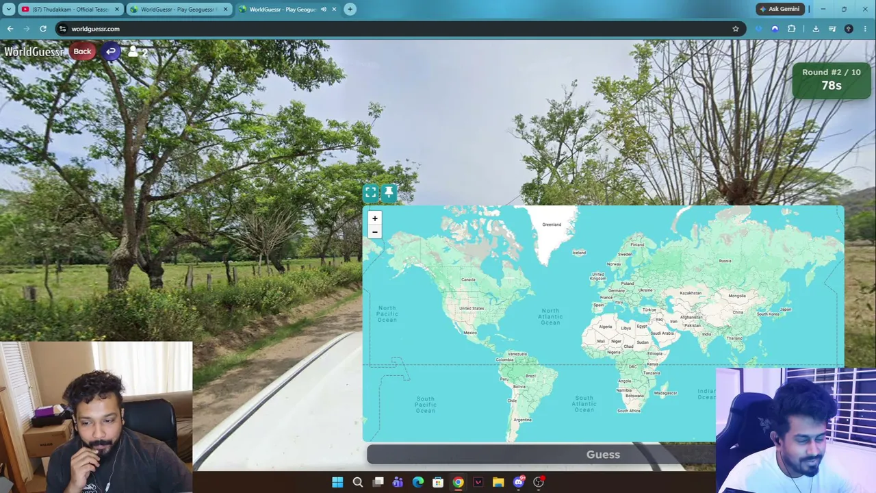876x493 pixels.
Task: Open the media controls button
Action: point(832,29)
